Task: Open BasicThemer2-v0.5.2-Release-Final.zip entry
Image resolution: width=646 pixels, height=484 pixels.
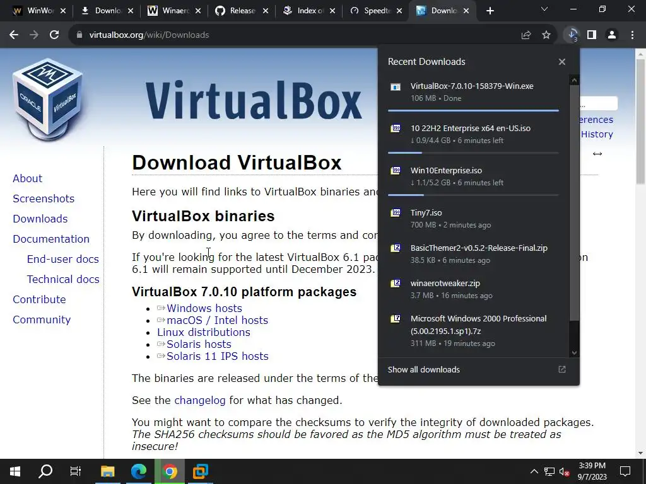Action: (473, 254)
